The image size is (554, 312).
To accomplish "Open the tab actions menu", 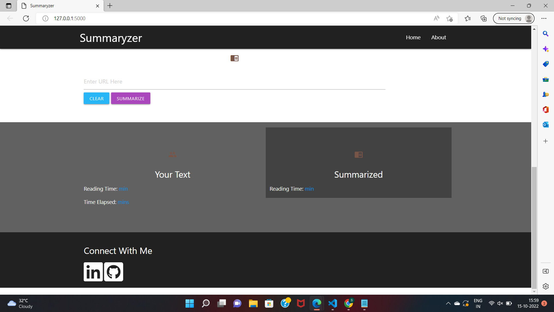I will click(x=8, y=5).
